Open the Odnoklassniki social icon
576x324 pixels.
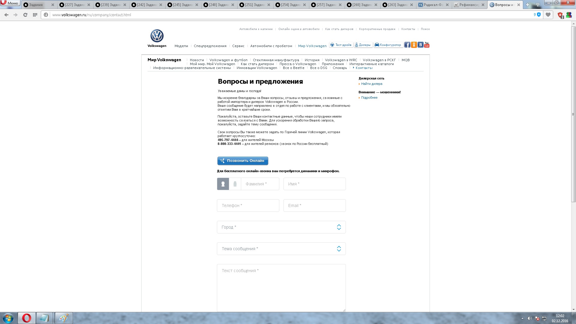click(414, 45)
